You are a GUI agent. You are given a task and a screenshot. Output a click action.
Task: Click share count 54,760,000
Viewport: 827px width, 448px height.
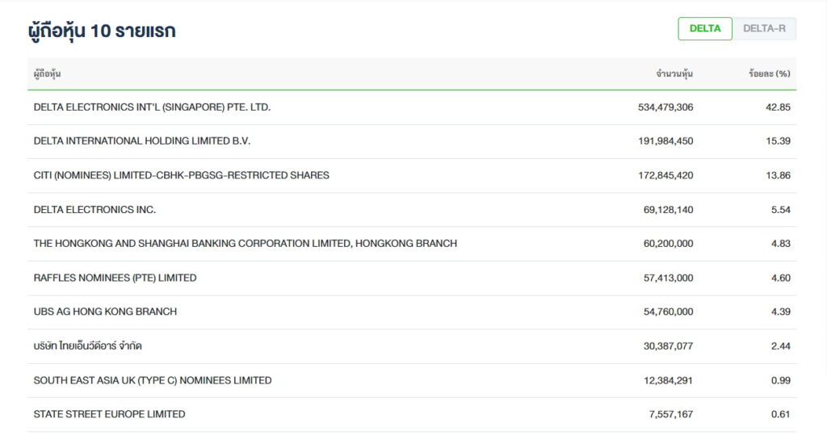[x=668, y=312]
